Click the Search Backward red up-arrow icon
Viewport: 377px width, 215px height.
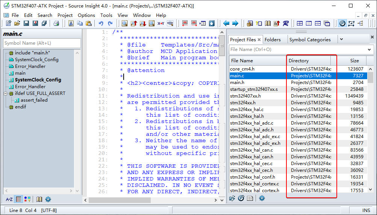134,23
